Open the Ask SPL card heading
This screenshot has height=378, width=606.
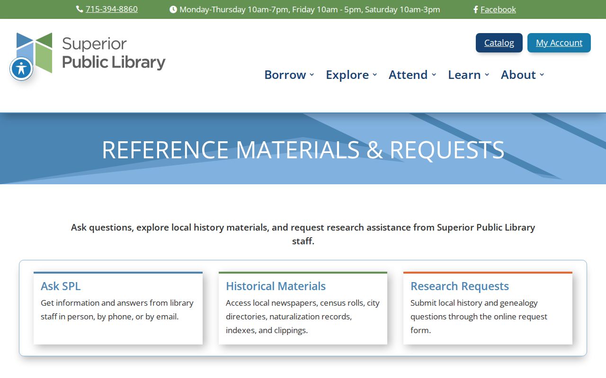click(x=61, y=286)
